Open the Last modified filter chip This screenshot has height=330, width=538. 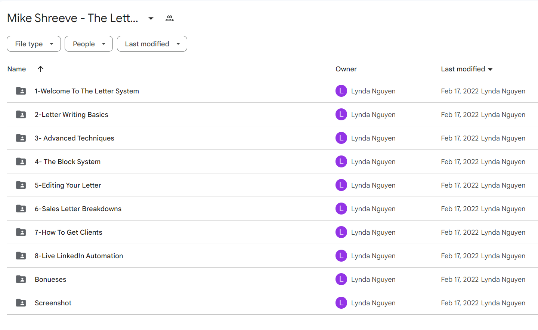point(152,44)
